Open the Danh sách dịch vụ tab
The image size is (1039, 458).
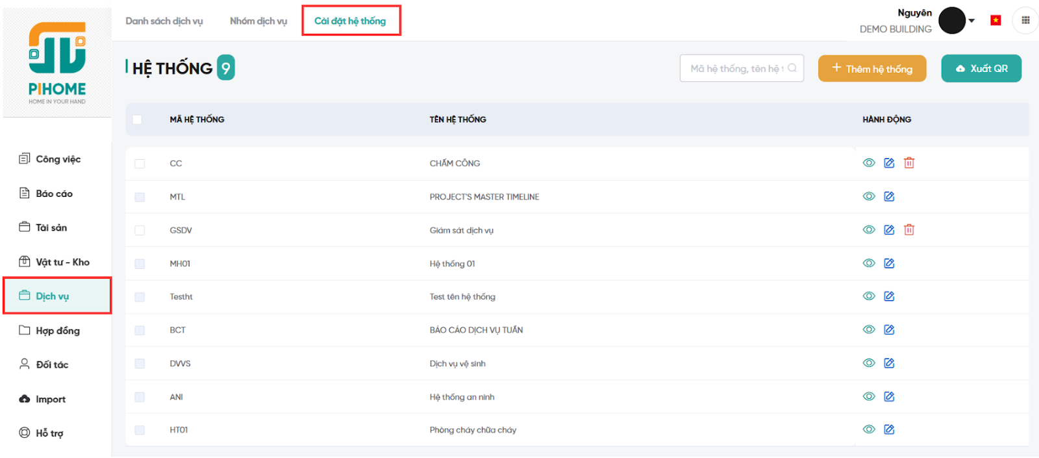164,21
